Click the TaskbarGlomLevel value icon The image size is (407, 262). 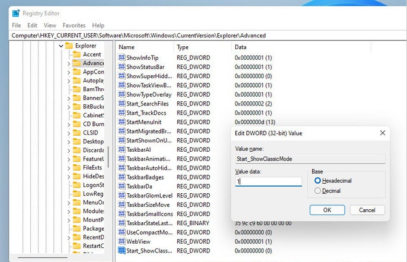[121, 195]
